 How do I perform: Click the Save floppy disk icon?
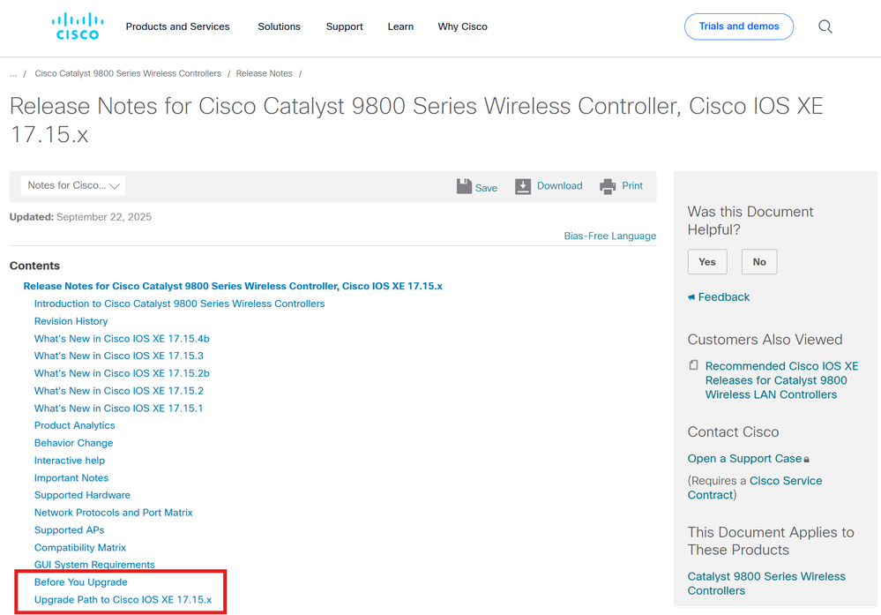(x=464, y=186)
